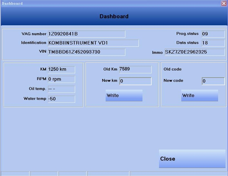Focus the VAG number field
Screen dimensions: 228x176
point(86,34)
